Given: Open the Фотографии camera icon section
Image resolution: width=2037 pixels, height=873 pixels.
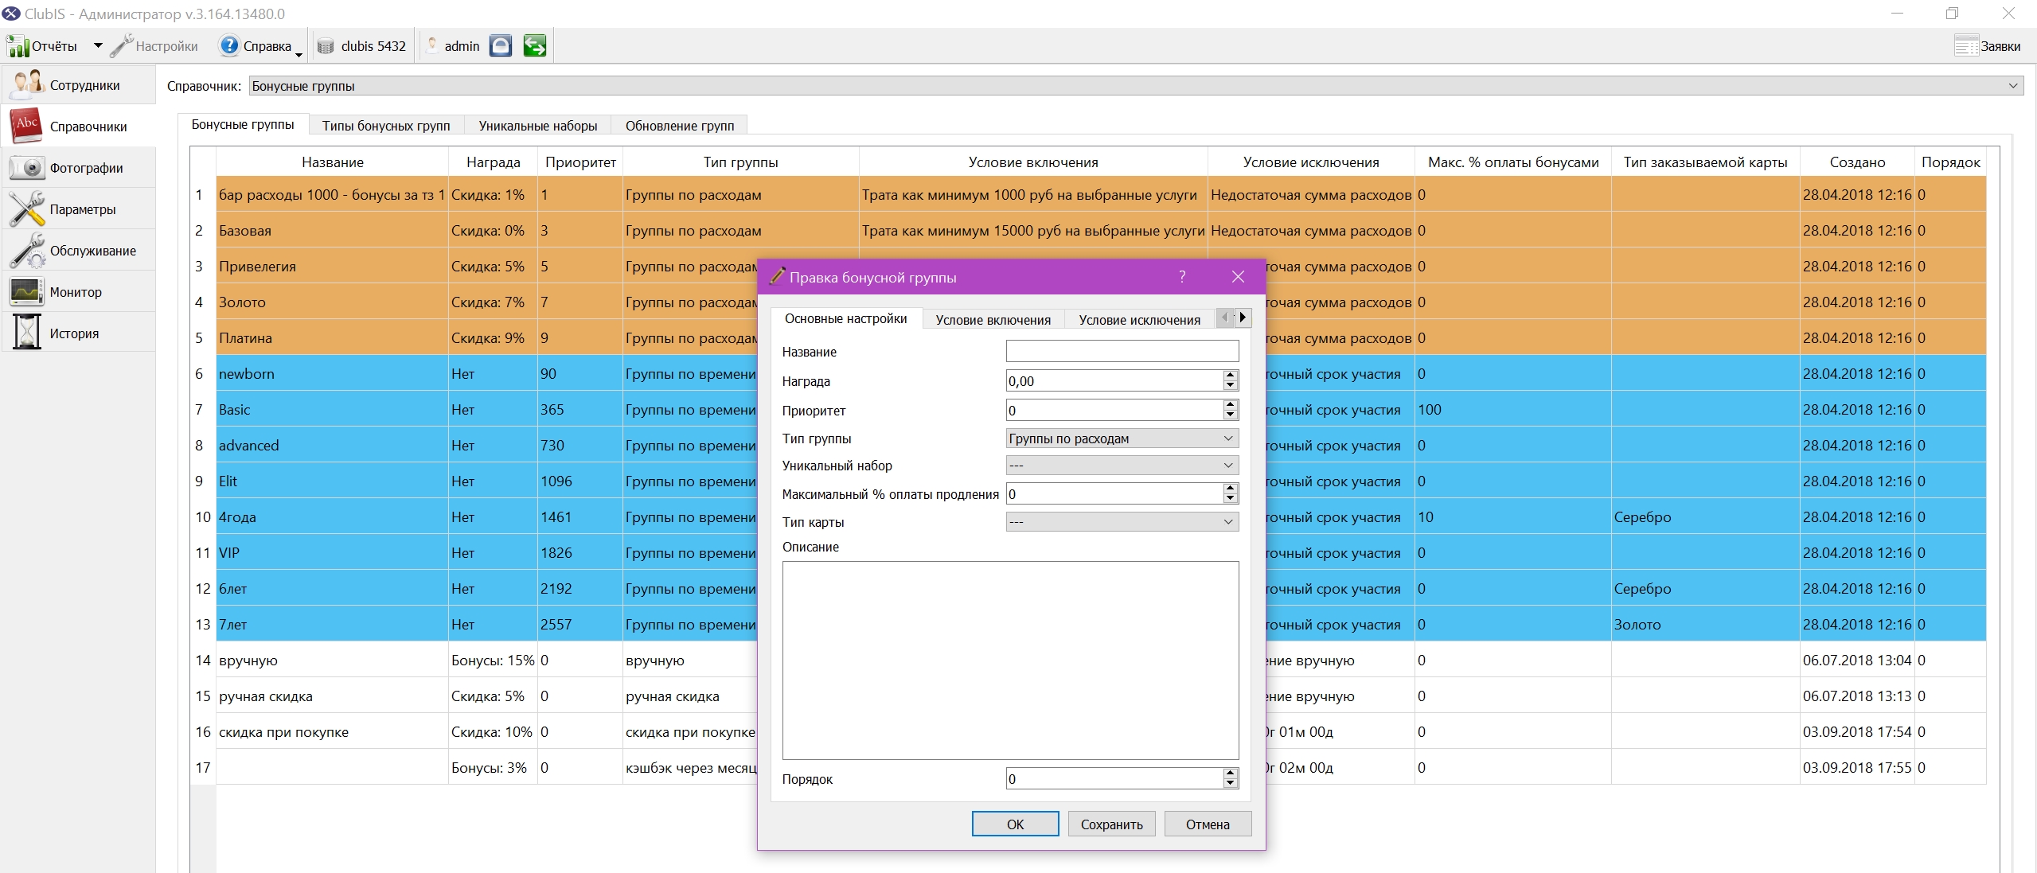Looking at the screenshot, I should (x=28, y=167).
